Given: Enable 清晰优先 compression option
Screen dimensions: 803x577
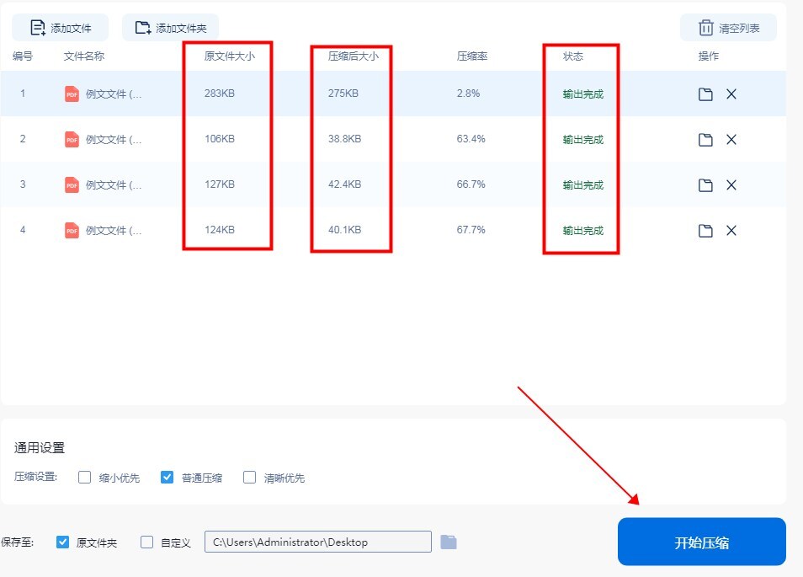Looking at the screenshot, I should tap(249, 478).
